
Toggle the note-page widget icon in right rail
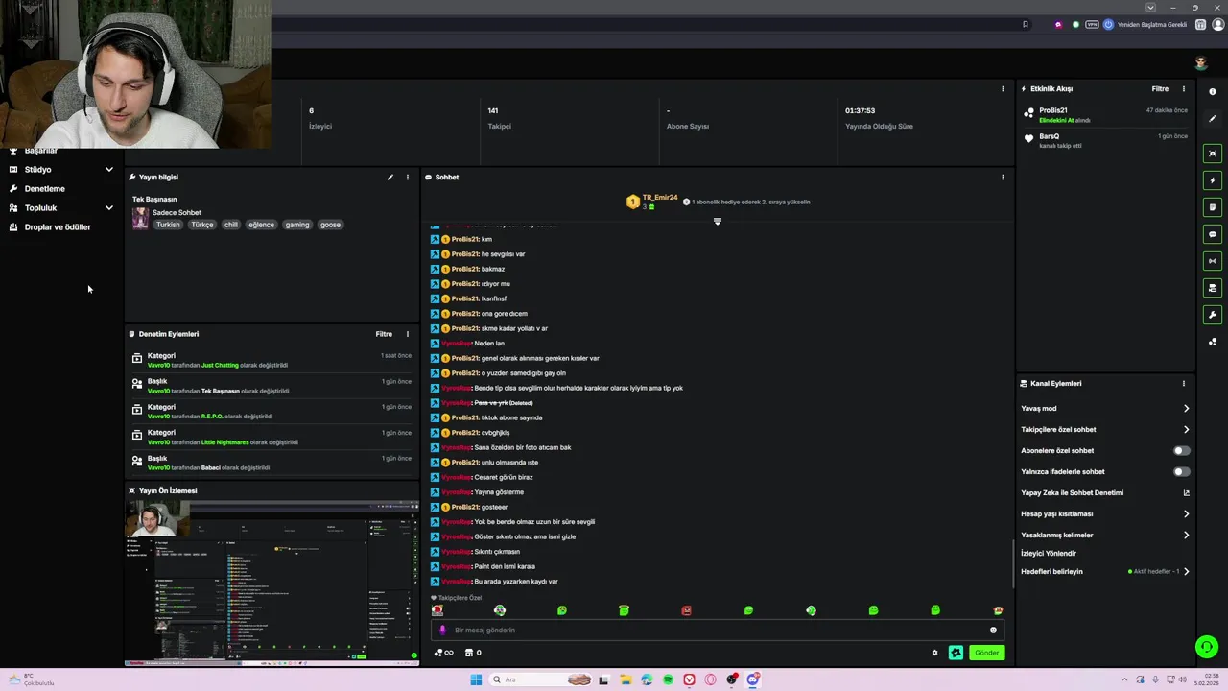point(1213,207)
